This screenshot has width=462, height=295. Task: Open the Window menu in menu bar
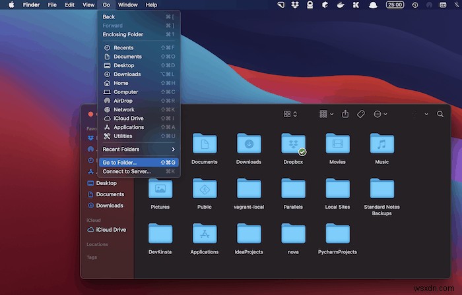click(128, 5)
